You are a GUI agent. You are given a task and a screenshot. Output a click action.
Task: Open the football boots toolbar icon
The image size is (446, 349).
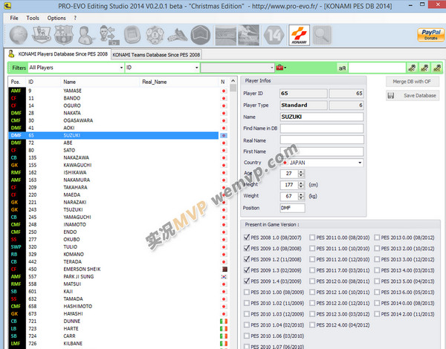click(178, 36)
